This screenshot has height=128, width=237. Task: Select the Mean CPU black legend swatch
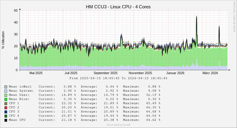6,120
